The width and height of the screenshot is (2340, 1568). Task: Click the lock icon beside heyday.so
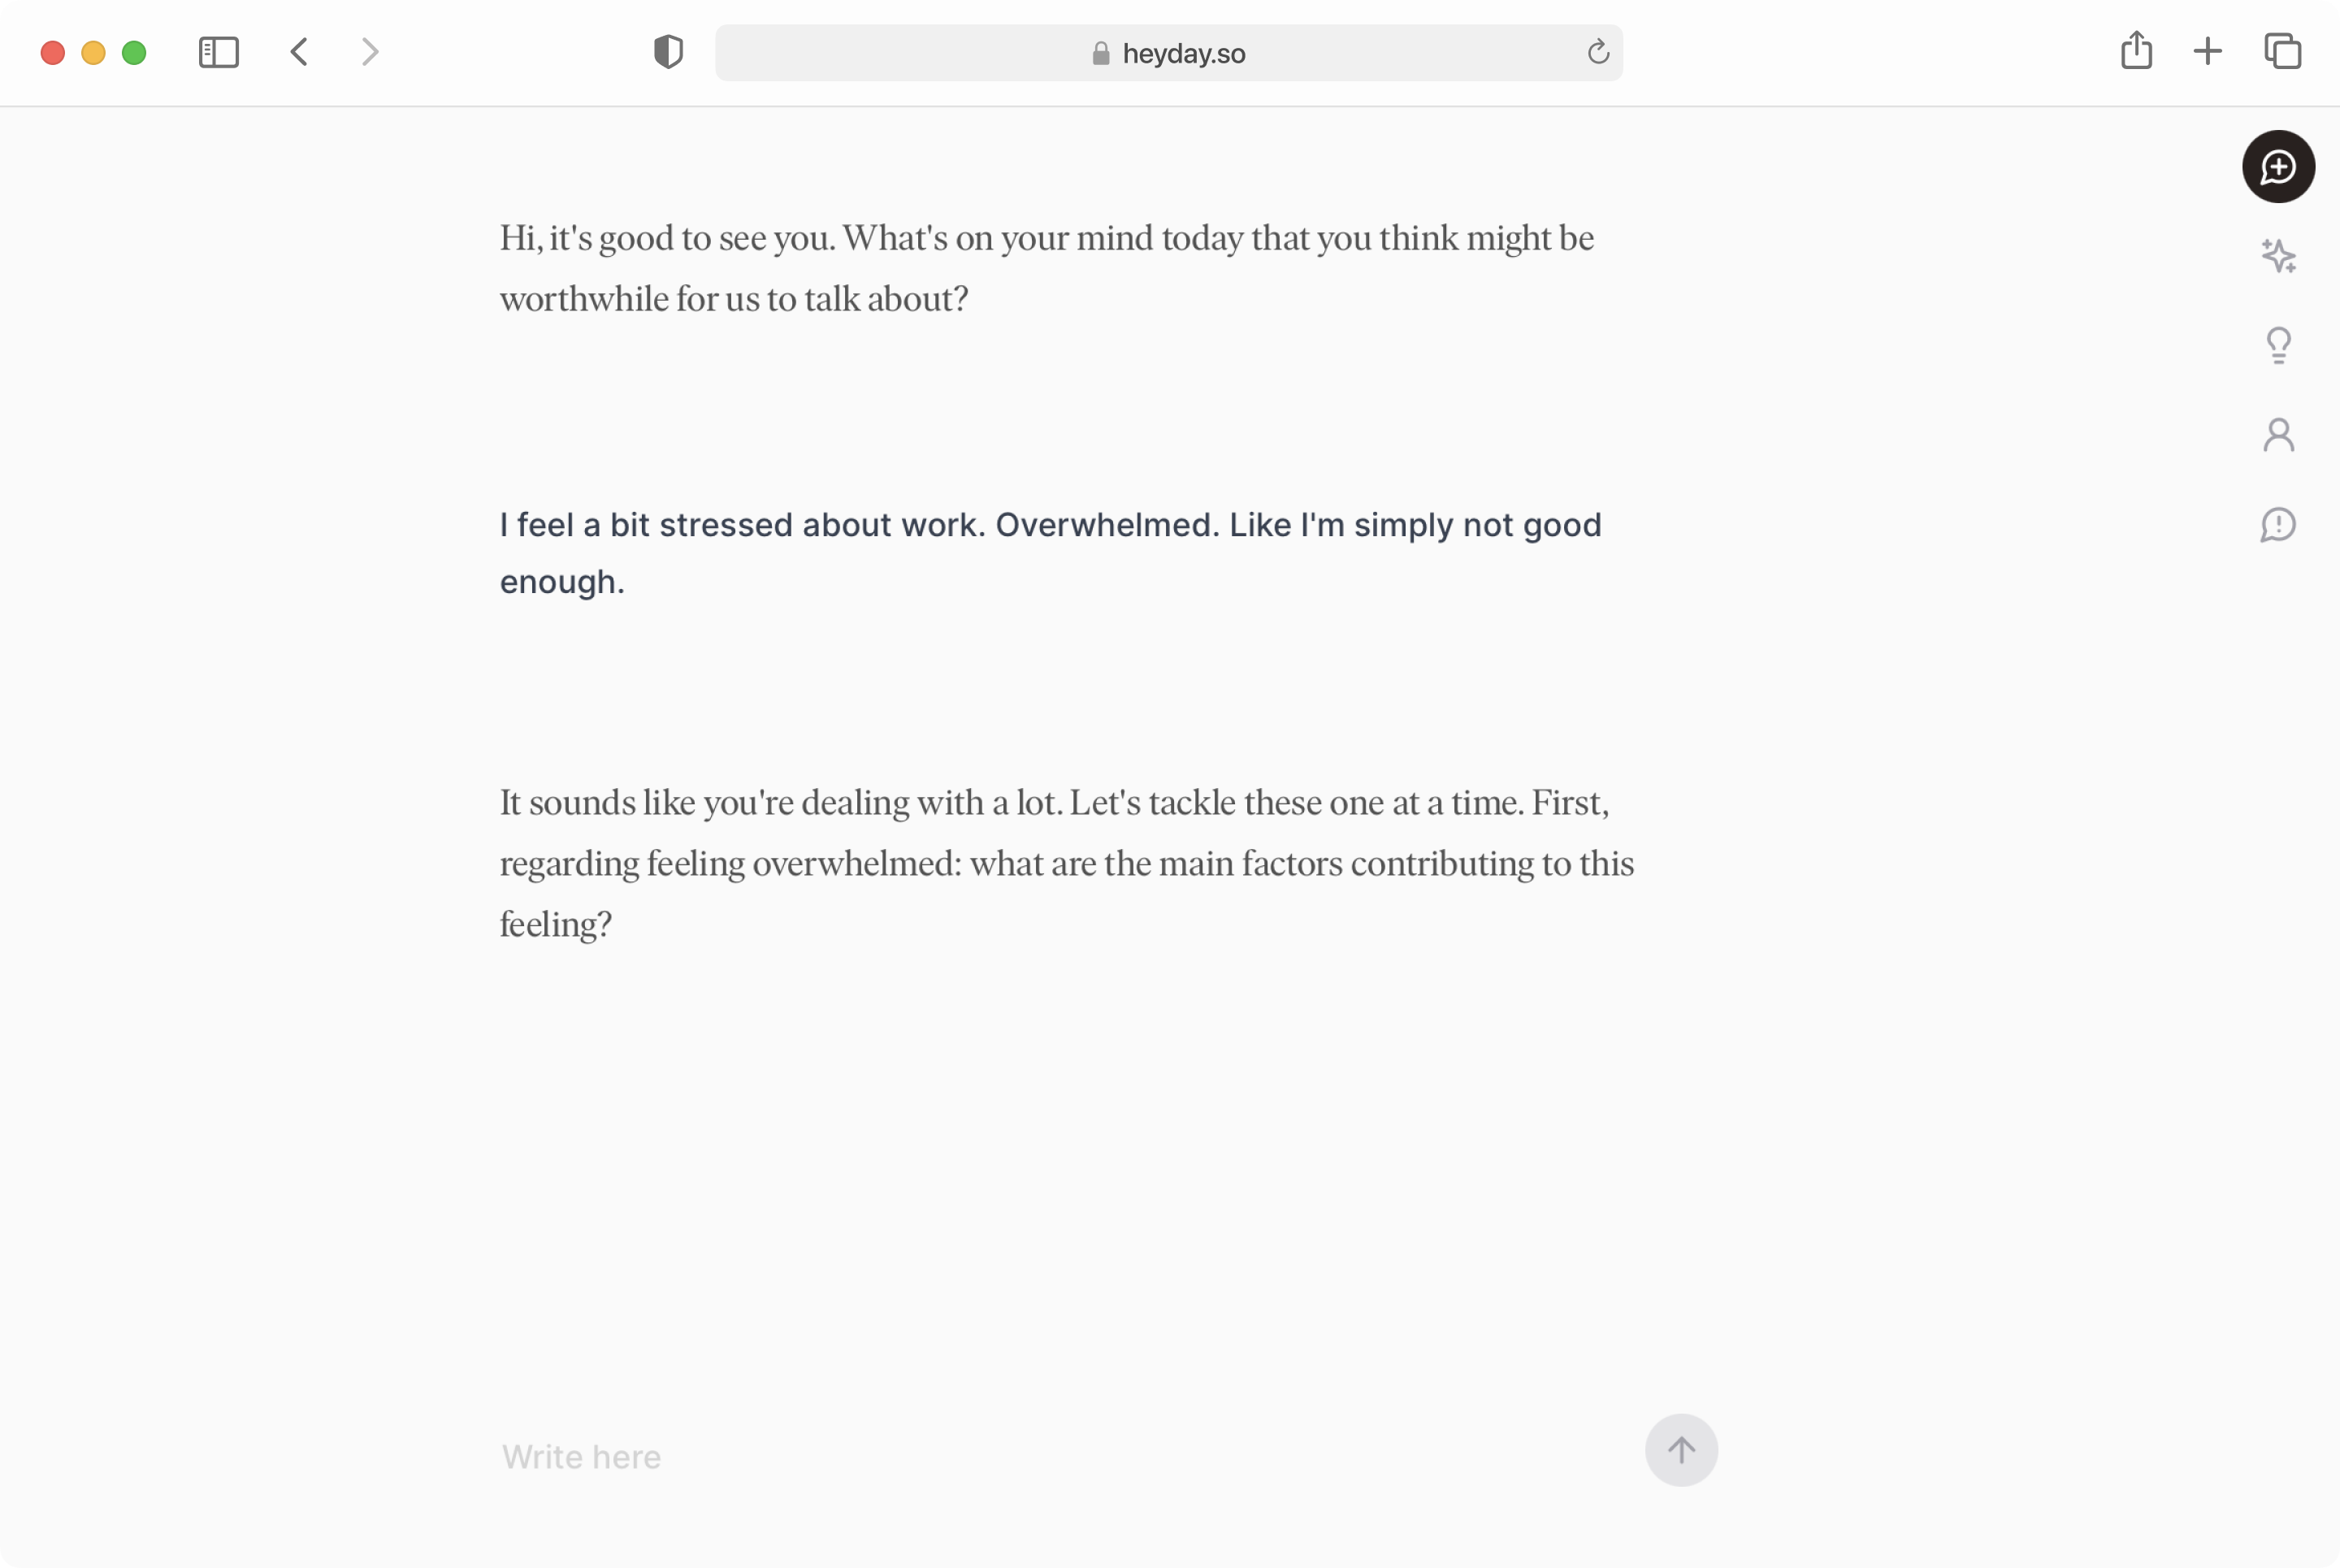(x=1100, y=53)
